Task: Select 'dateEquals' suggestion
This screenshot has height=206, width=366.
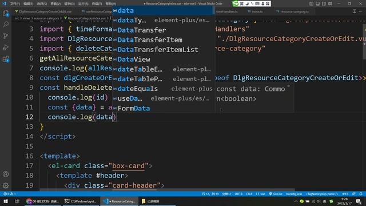Action: 162,89
